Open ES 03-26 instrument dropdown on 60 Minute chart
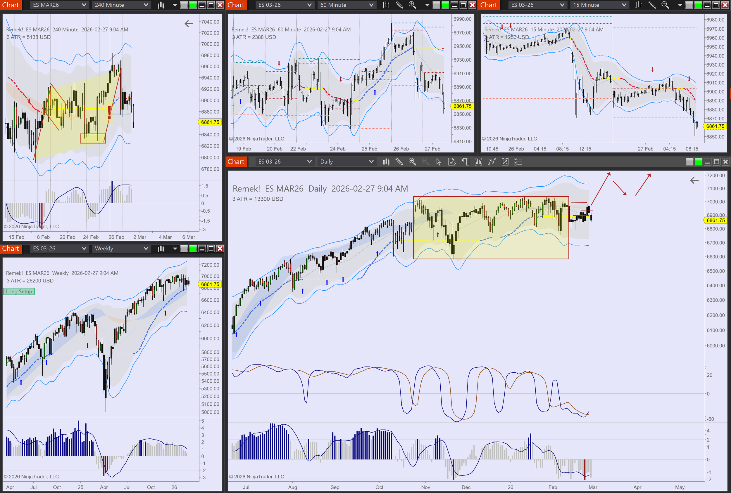Screen dimensions: 731x493 pos(284,5)
